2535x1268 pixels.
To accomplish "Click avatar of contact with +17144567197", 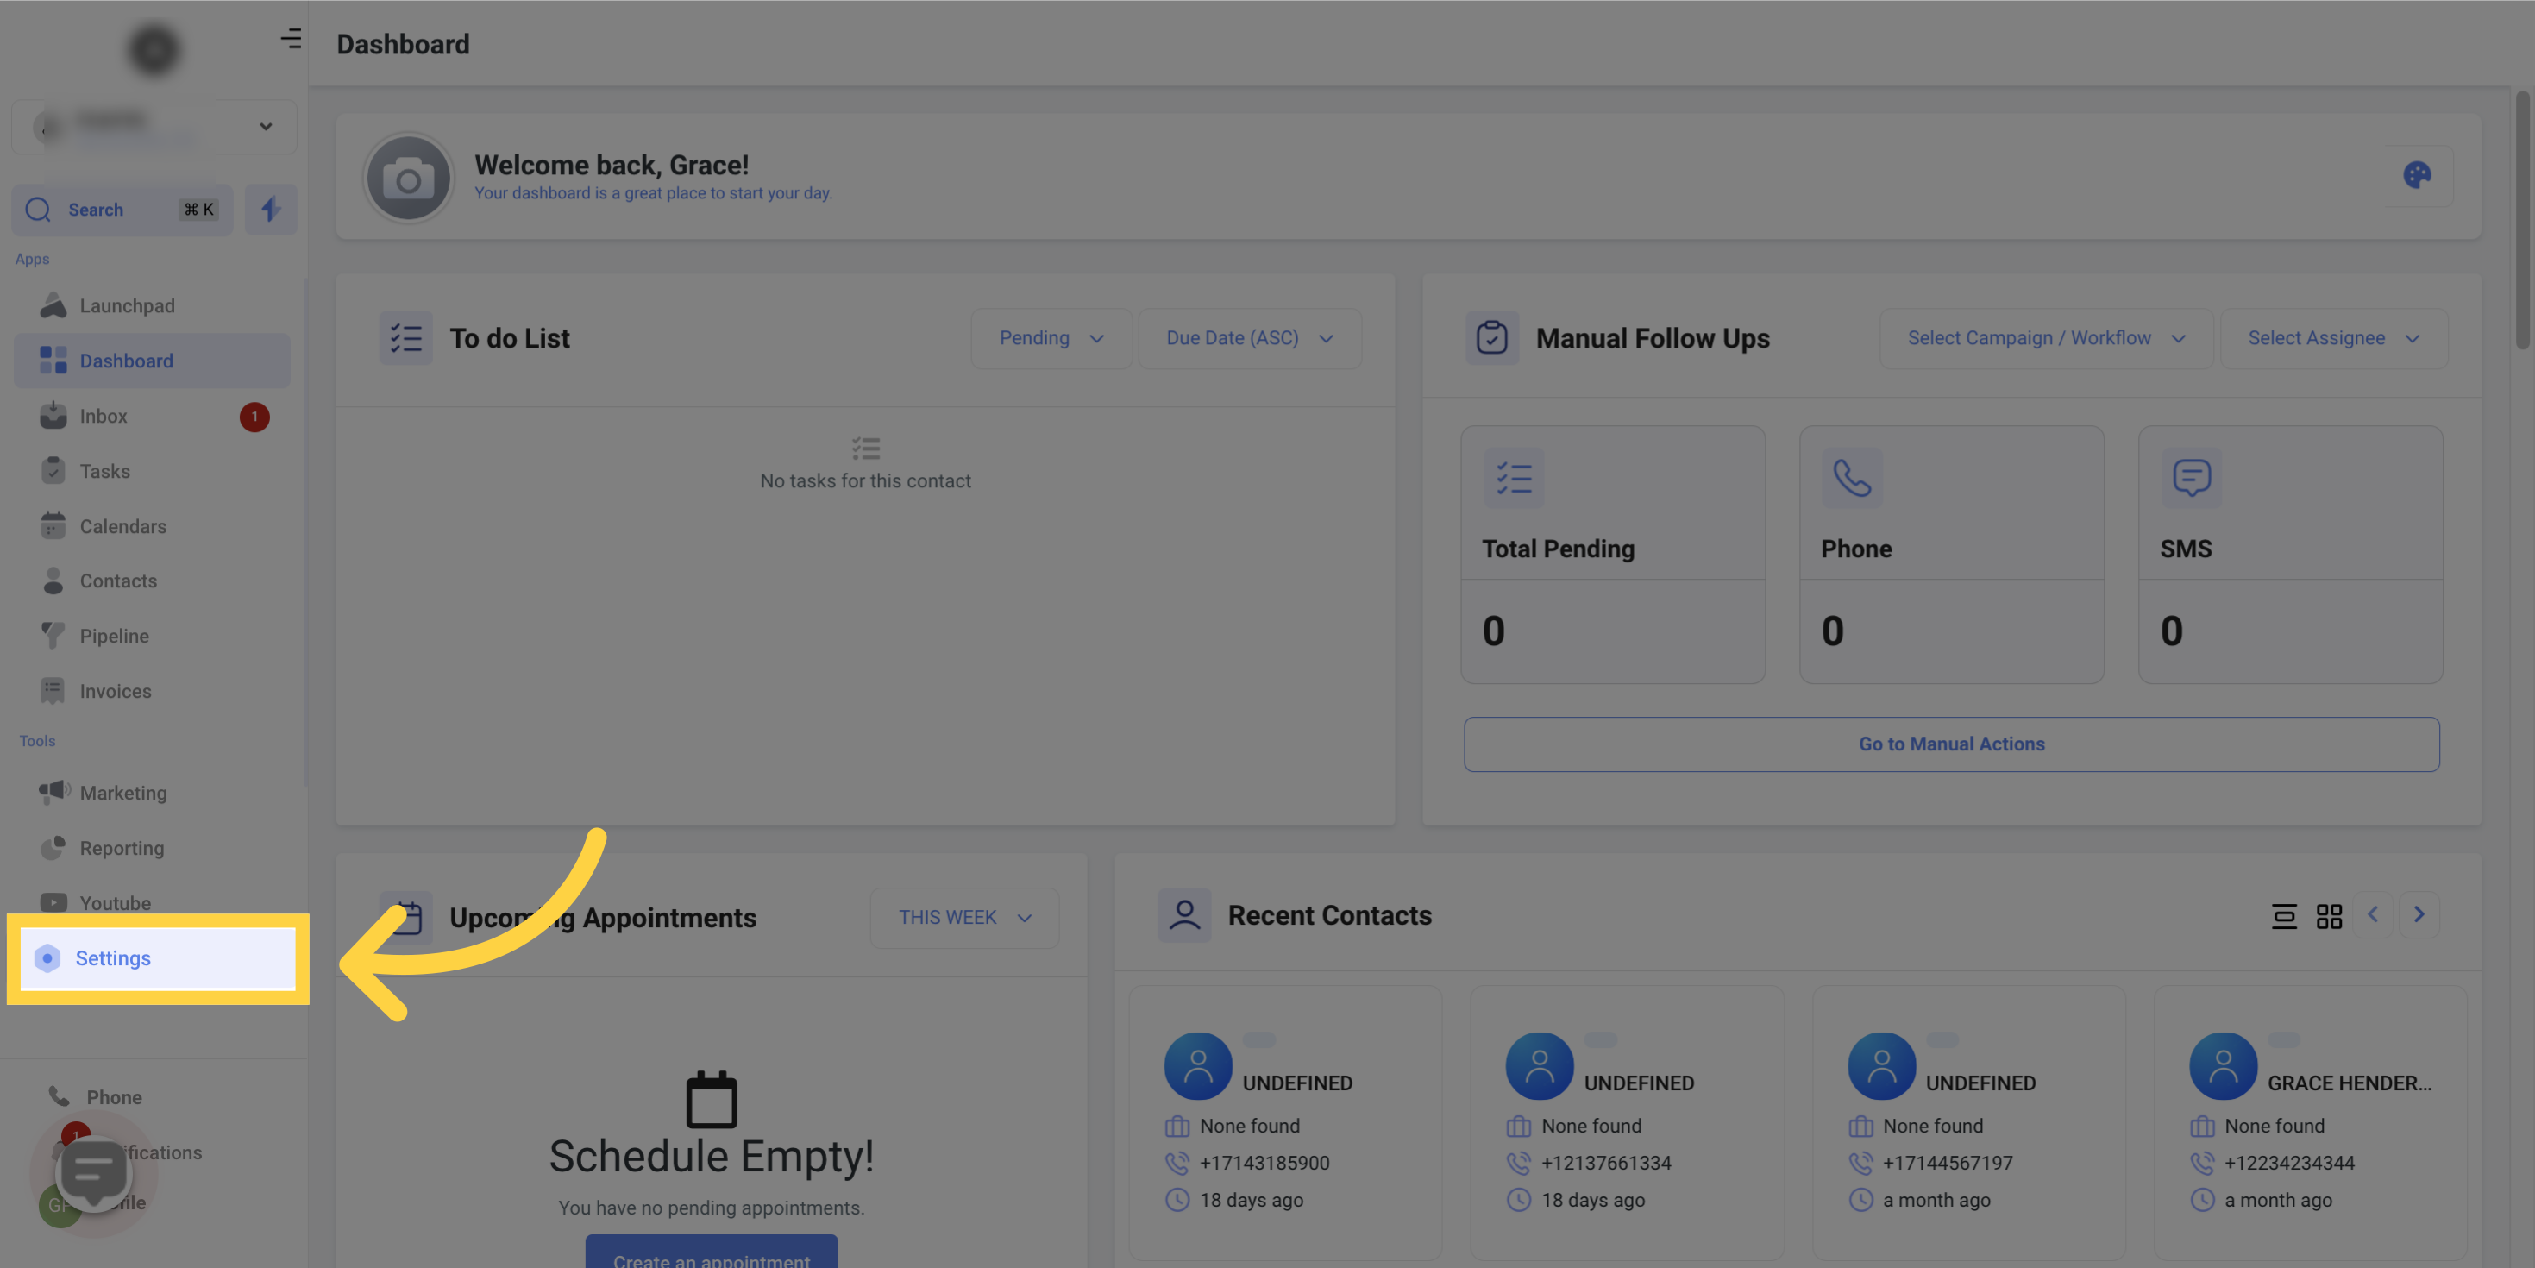I will click(x=1880, y=1066).
